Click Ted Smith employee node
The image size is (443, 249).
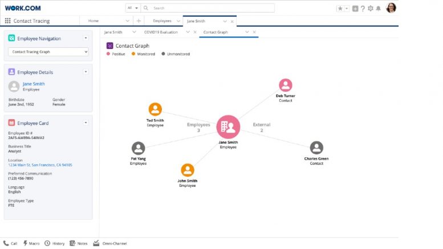[155, 109]
